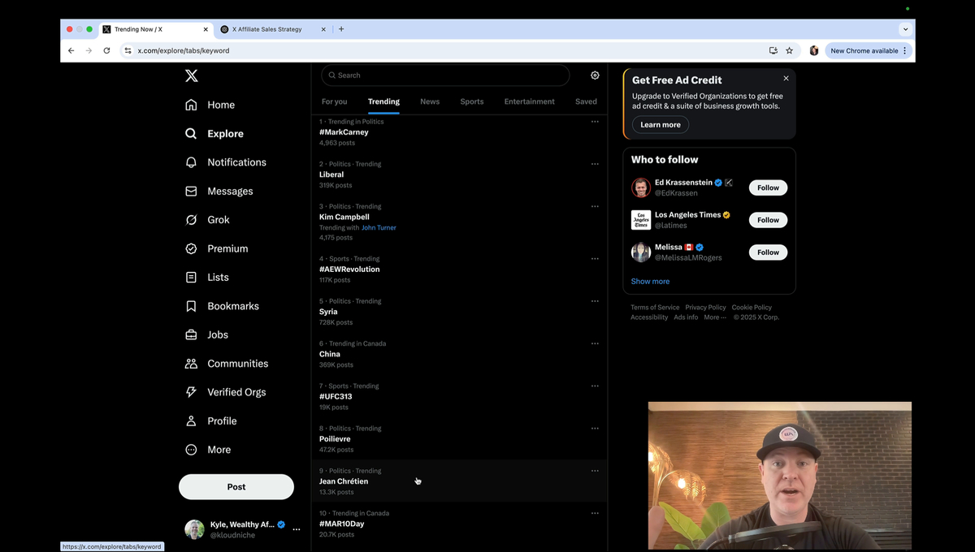Click the X logo in sidebar
The width and height of the screenshot is (975, 552).
[x=191, y=75]
